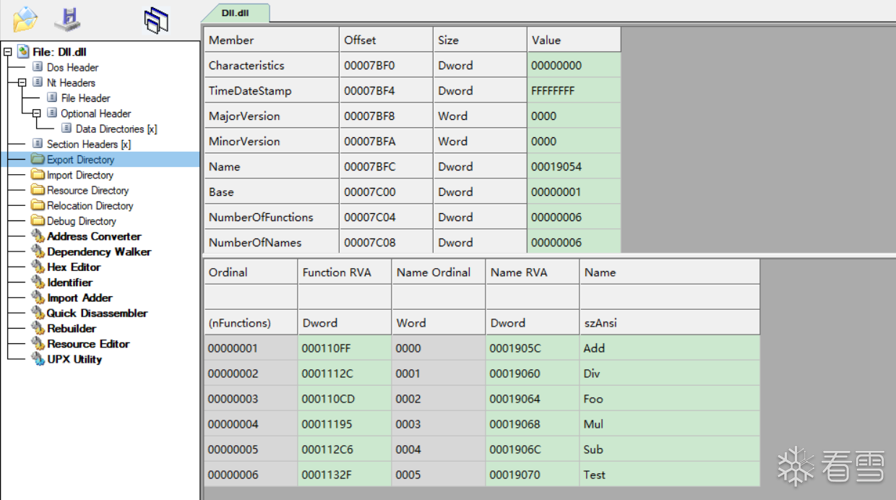896x500 pixels.
Task: Click the Hex Editor tool icon
Action: coord(38,267)
